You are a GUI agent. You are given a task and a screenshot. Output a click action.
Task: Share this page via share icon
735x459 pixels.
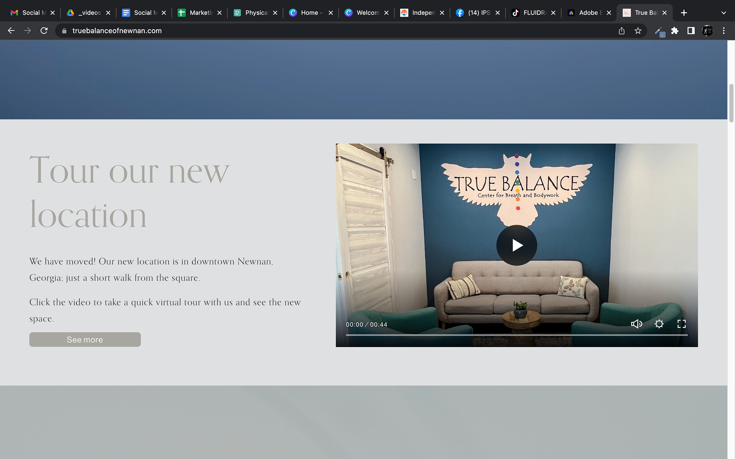coord(622,31)
